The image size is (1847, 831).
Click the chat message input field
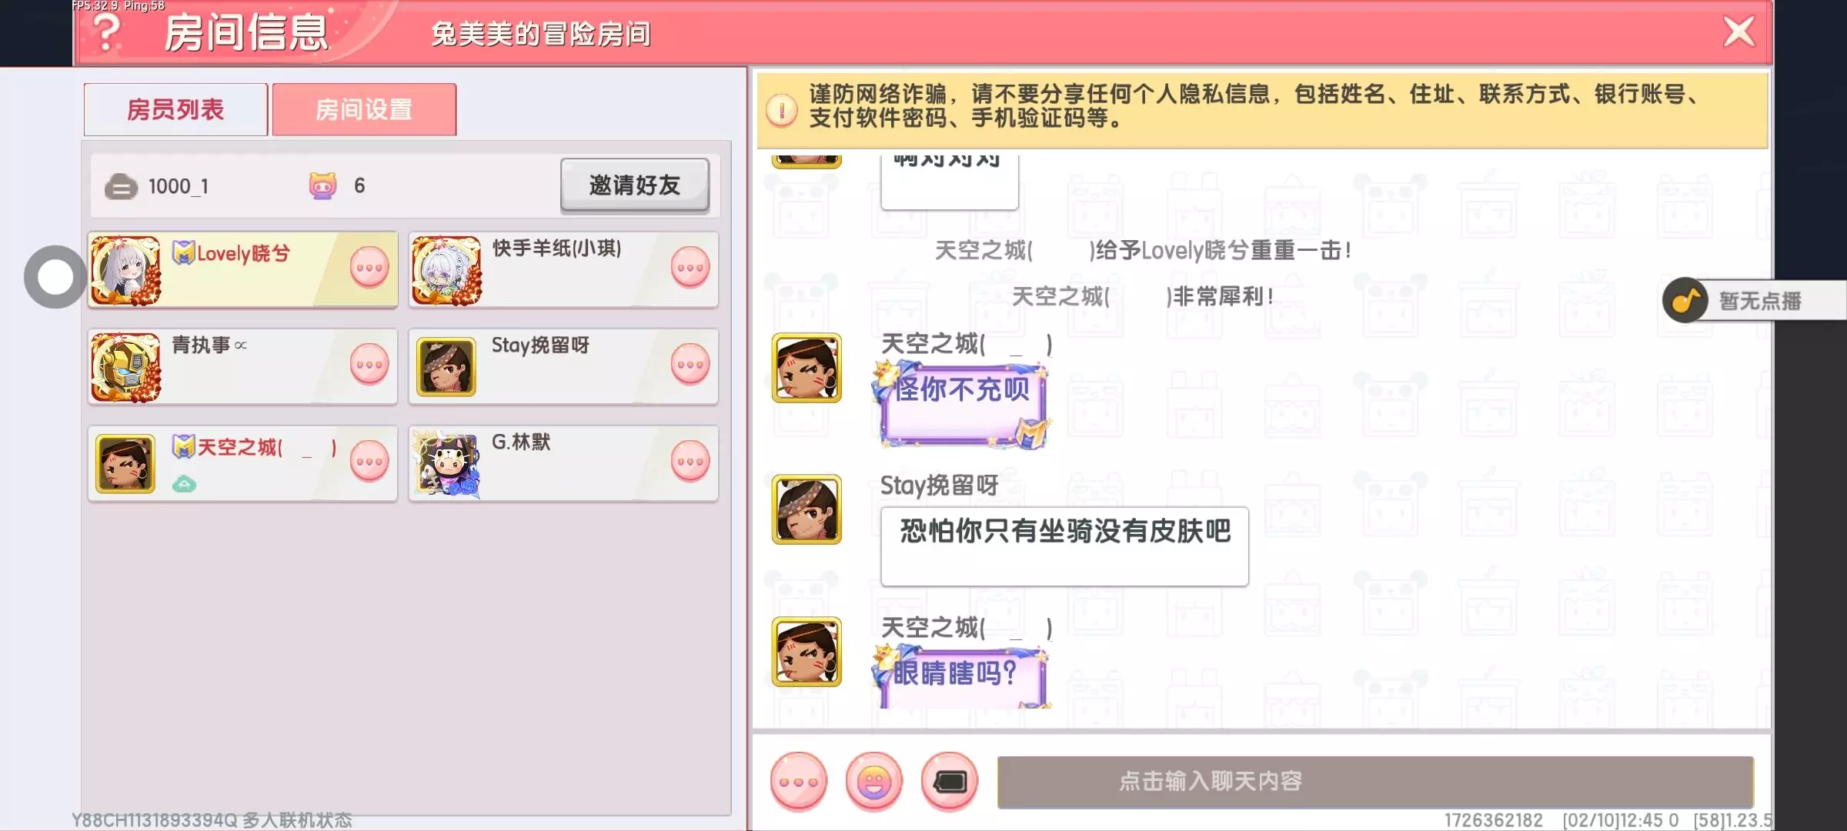[1375, 782]
